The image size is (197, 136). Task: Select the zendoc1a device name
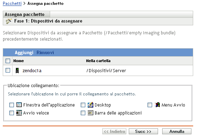click(x=32, y=71)
